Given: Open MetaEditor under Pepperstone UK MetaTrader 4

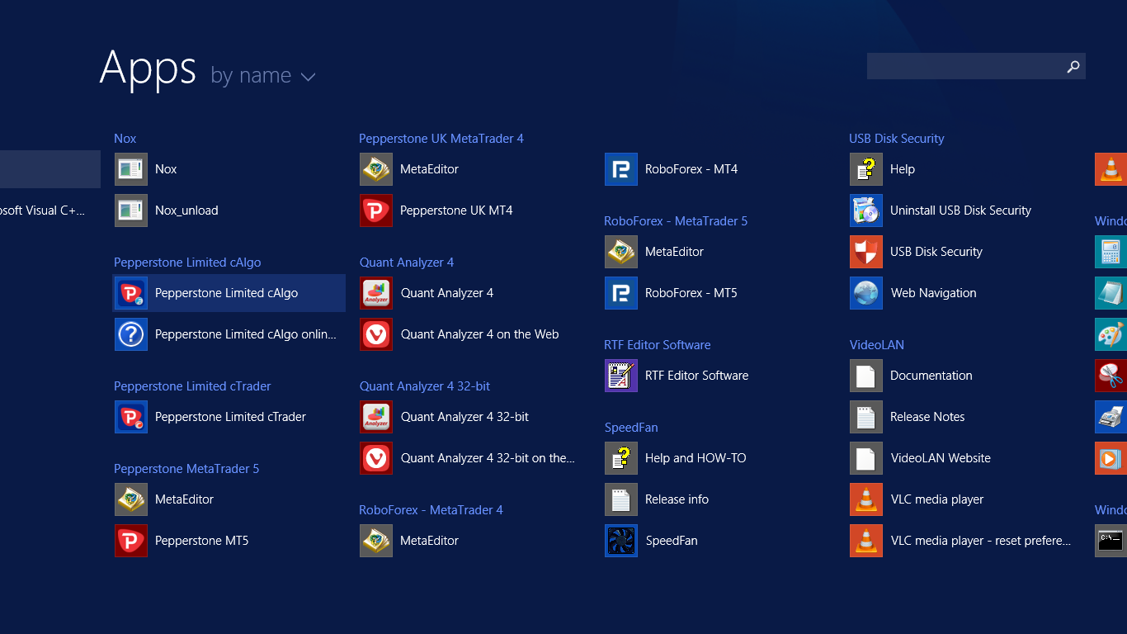Looking at the screenshot, I should point(474,169).
